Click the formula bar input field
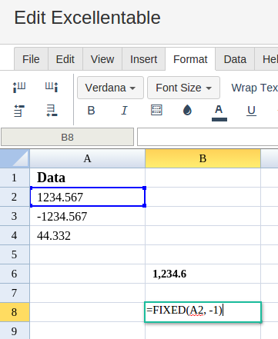Screen dimensions: 278x339 pyautogui.click(x=207, y=137)
